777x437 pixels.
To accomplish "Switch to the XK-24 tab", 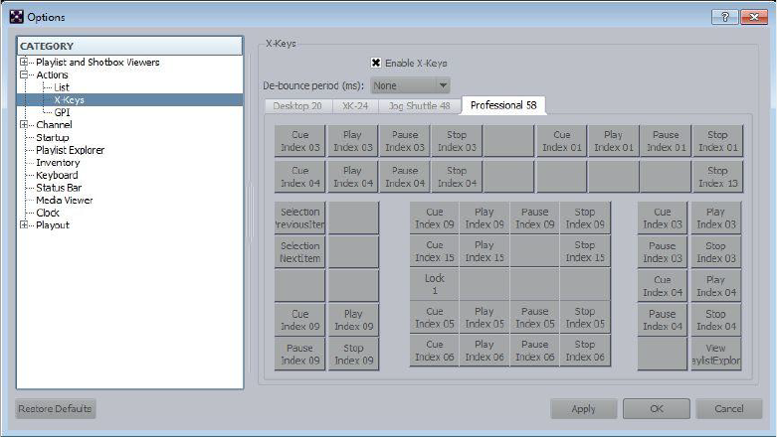I will coord(355,106).
